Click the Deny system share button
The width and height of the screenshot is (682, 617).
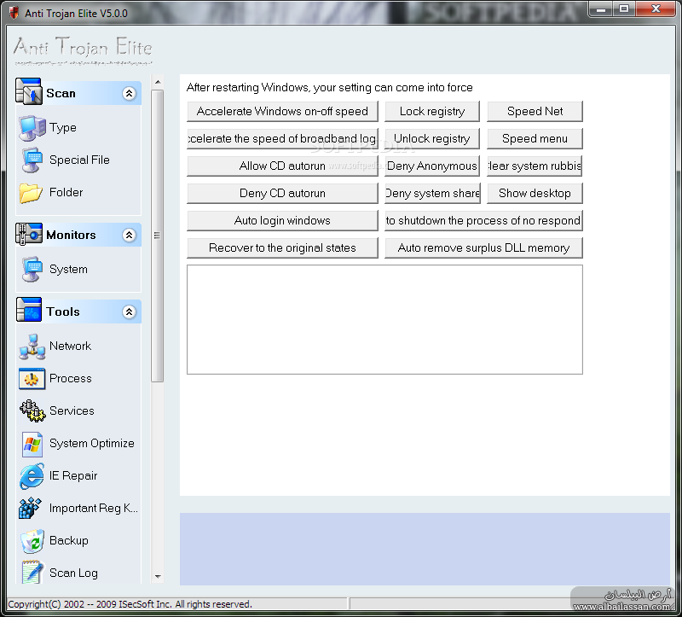(x=432, y=194)
